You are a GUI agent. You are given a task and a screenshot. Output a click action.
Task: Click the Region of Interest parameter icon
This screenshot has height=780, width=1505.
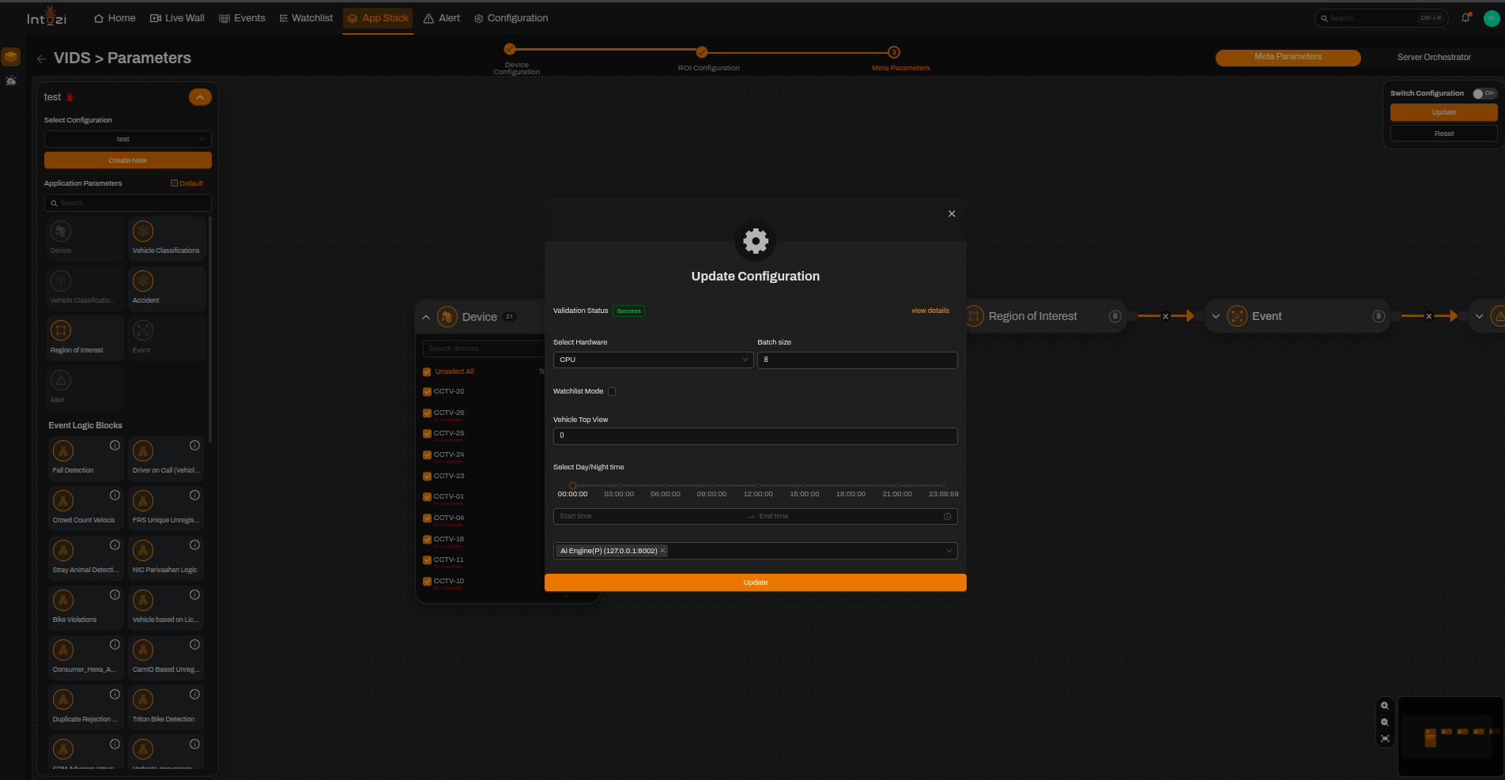(61, 330)
